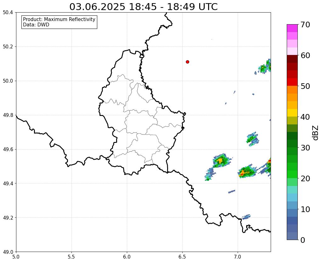This screenshot has width=322, height=262.
Task: Click the 50.4 latitude axis label
Action: [8, 13]
